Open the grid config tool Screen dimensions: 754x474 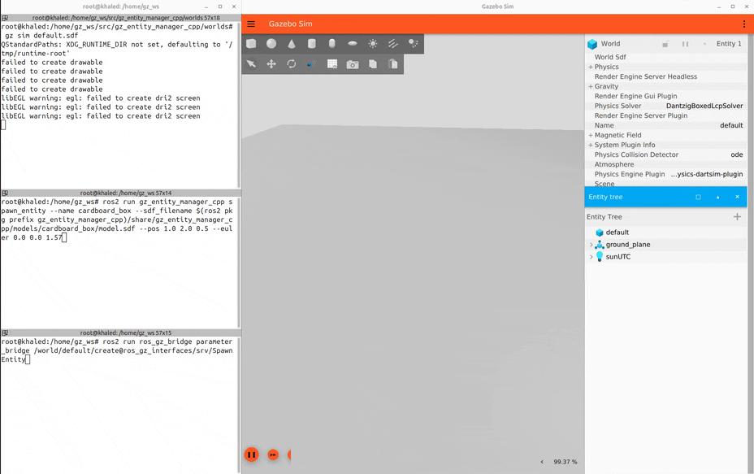[331, 64]
